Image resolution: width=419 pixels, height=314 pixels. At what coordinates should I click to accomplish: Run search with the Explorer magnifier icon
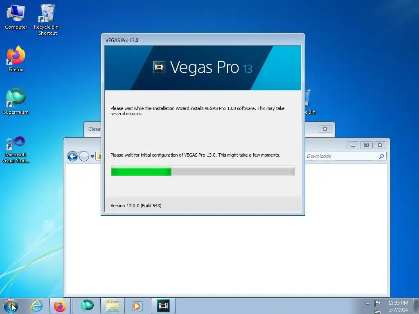tap(382, 156)
